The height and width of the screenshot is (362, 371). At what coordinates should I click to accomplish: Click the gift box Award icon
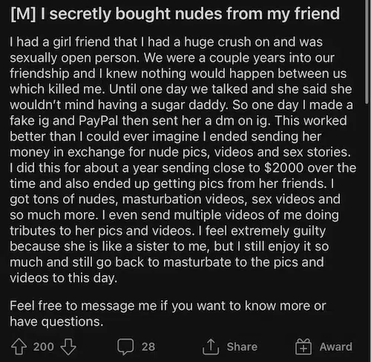303,346
